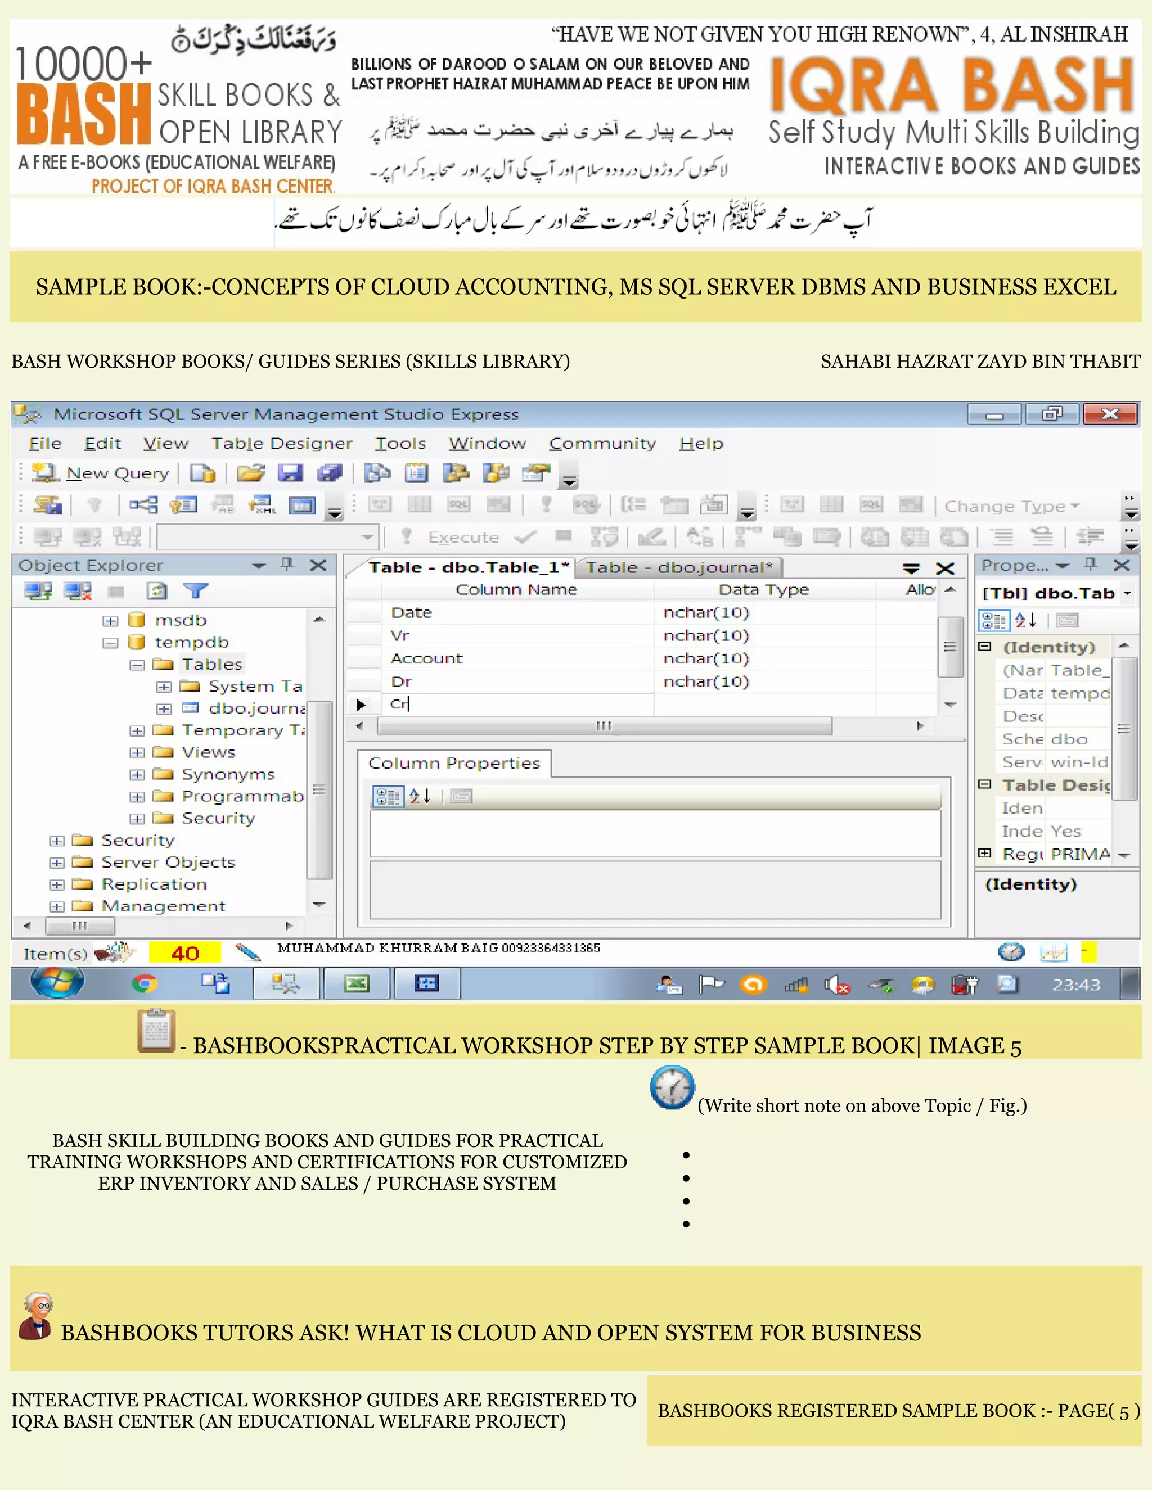This screenshot has height=1490, width=1152.
Task: Click the New Project icon next to New Query
Action: pyautogui.click(x=202, y=473)
